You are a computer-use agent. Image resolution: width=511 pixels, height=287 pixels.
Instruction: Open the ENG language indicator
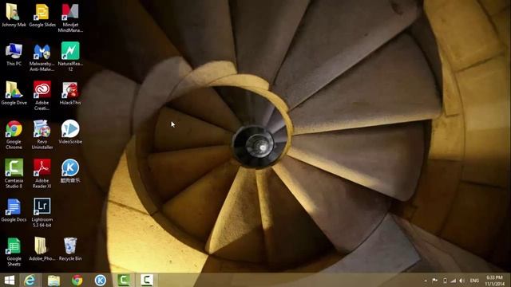click(x=474, y=281)
